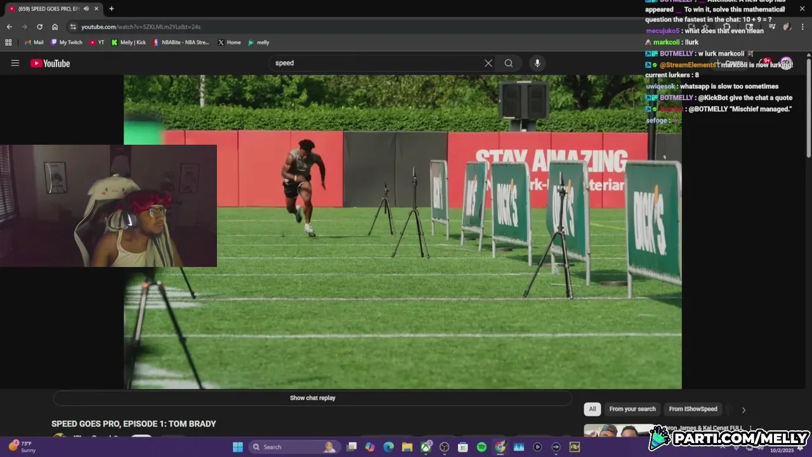The image size is (812, 457).
Task: Open the weather widget showing 73°F
Action: (22, 447)
